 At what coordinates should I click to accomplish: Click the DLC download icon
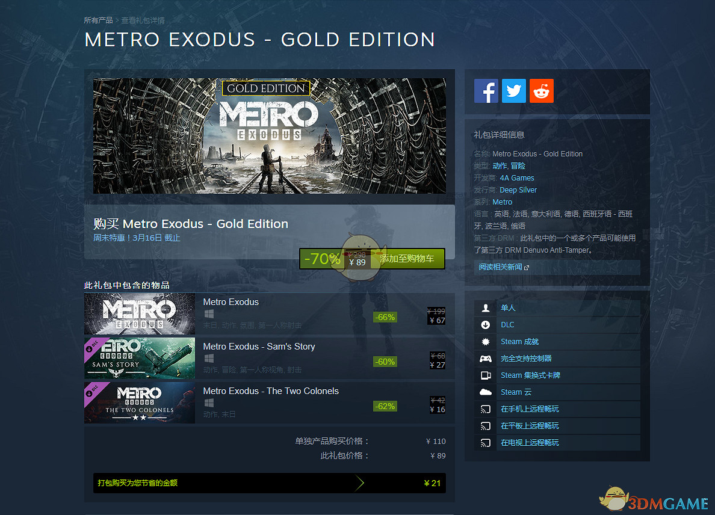[486, 325]
